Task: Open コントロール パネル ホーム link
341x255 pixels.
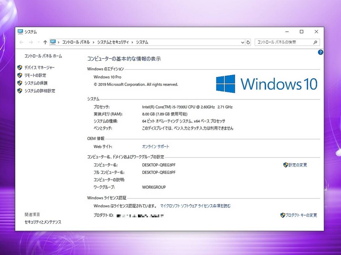Action: point(43,56)
